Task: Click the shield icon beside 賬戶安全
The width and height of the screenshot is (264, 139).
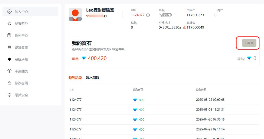Action: 10,95
